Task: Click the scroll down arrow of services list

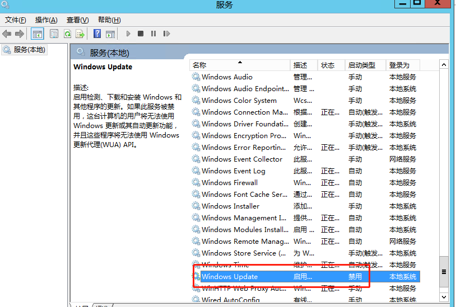Action: [444, 297]
